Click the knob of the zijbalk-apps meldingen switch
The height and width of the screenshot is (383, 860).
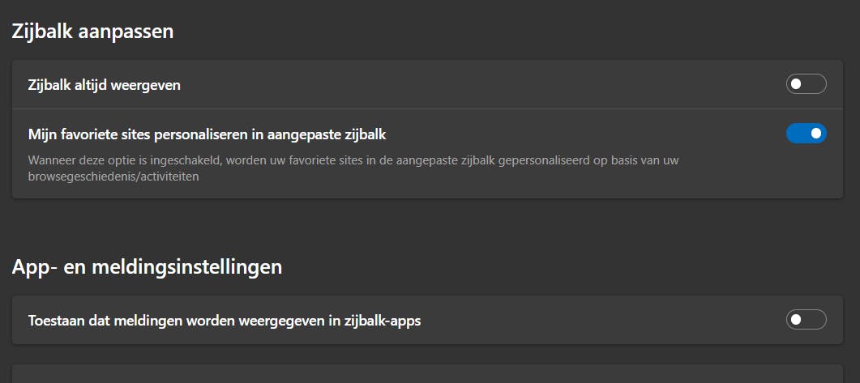pos(797,320)
